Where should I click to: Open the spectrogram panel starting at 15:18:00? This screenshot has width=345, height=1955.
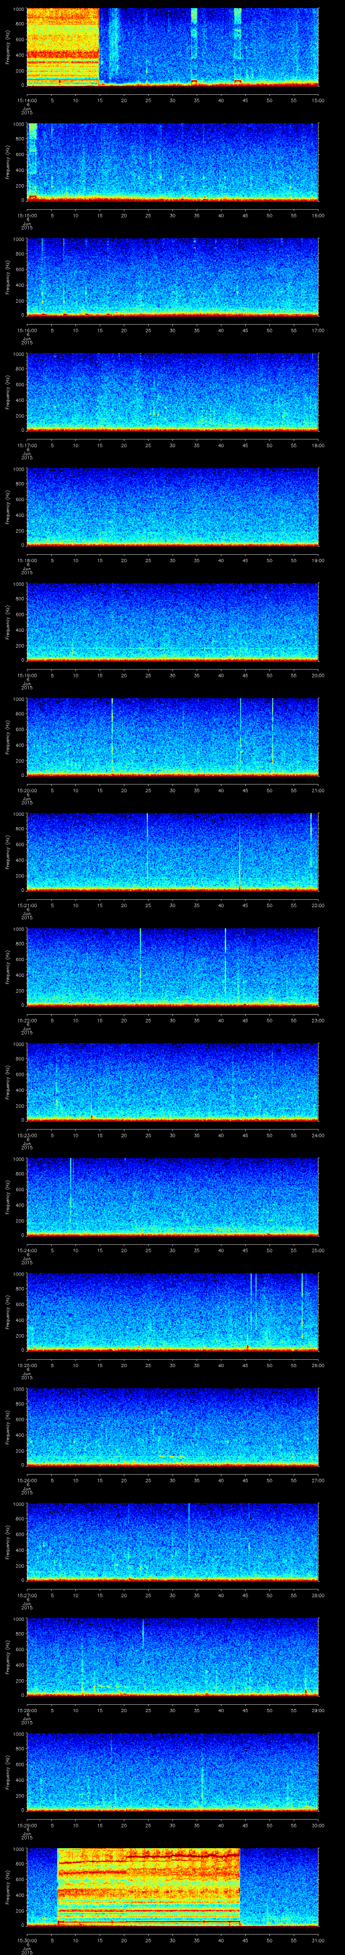(172, 507)
